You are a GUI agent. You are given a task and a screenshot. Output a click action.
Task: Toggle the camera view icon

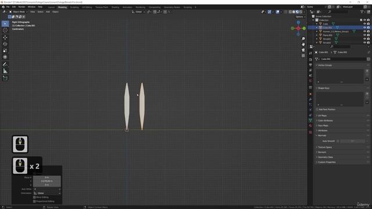point(303,50)
